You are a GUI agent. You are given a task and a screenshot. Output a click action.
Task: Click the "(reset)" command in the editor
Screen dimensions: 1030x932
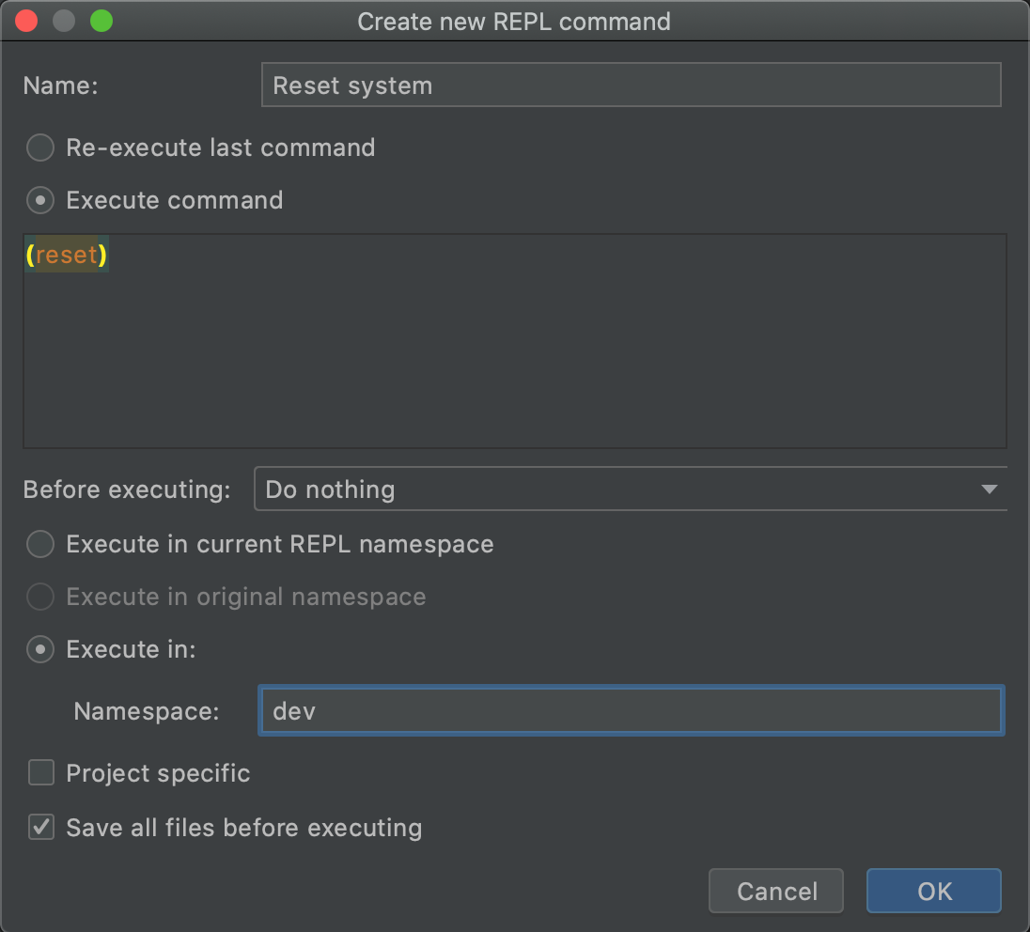click(x=66, y=254)
